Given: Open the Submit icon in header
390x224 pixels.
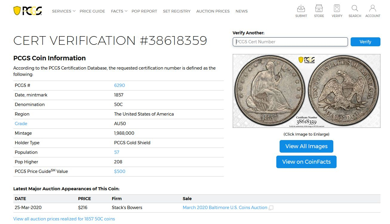Looking at the screenshot, I should [301, 11].
